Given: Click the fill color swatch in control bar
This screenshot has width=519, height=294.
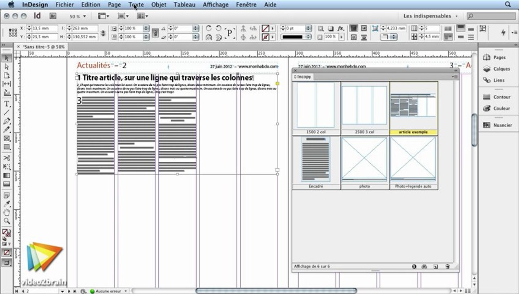Looking at the screenshot, I should coord(265,28).
